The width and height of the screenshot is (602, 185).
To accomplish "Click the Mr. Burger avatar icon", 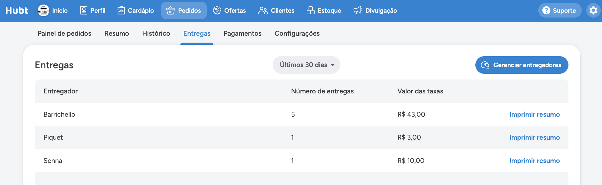I will (44, 11).
